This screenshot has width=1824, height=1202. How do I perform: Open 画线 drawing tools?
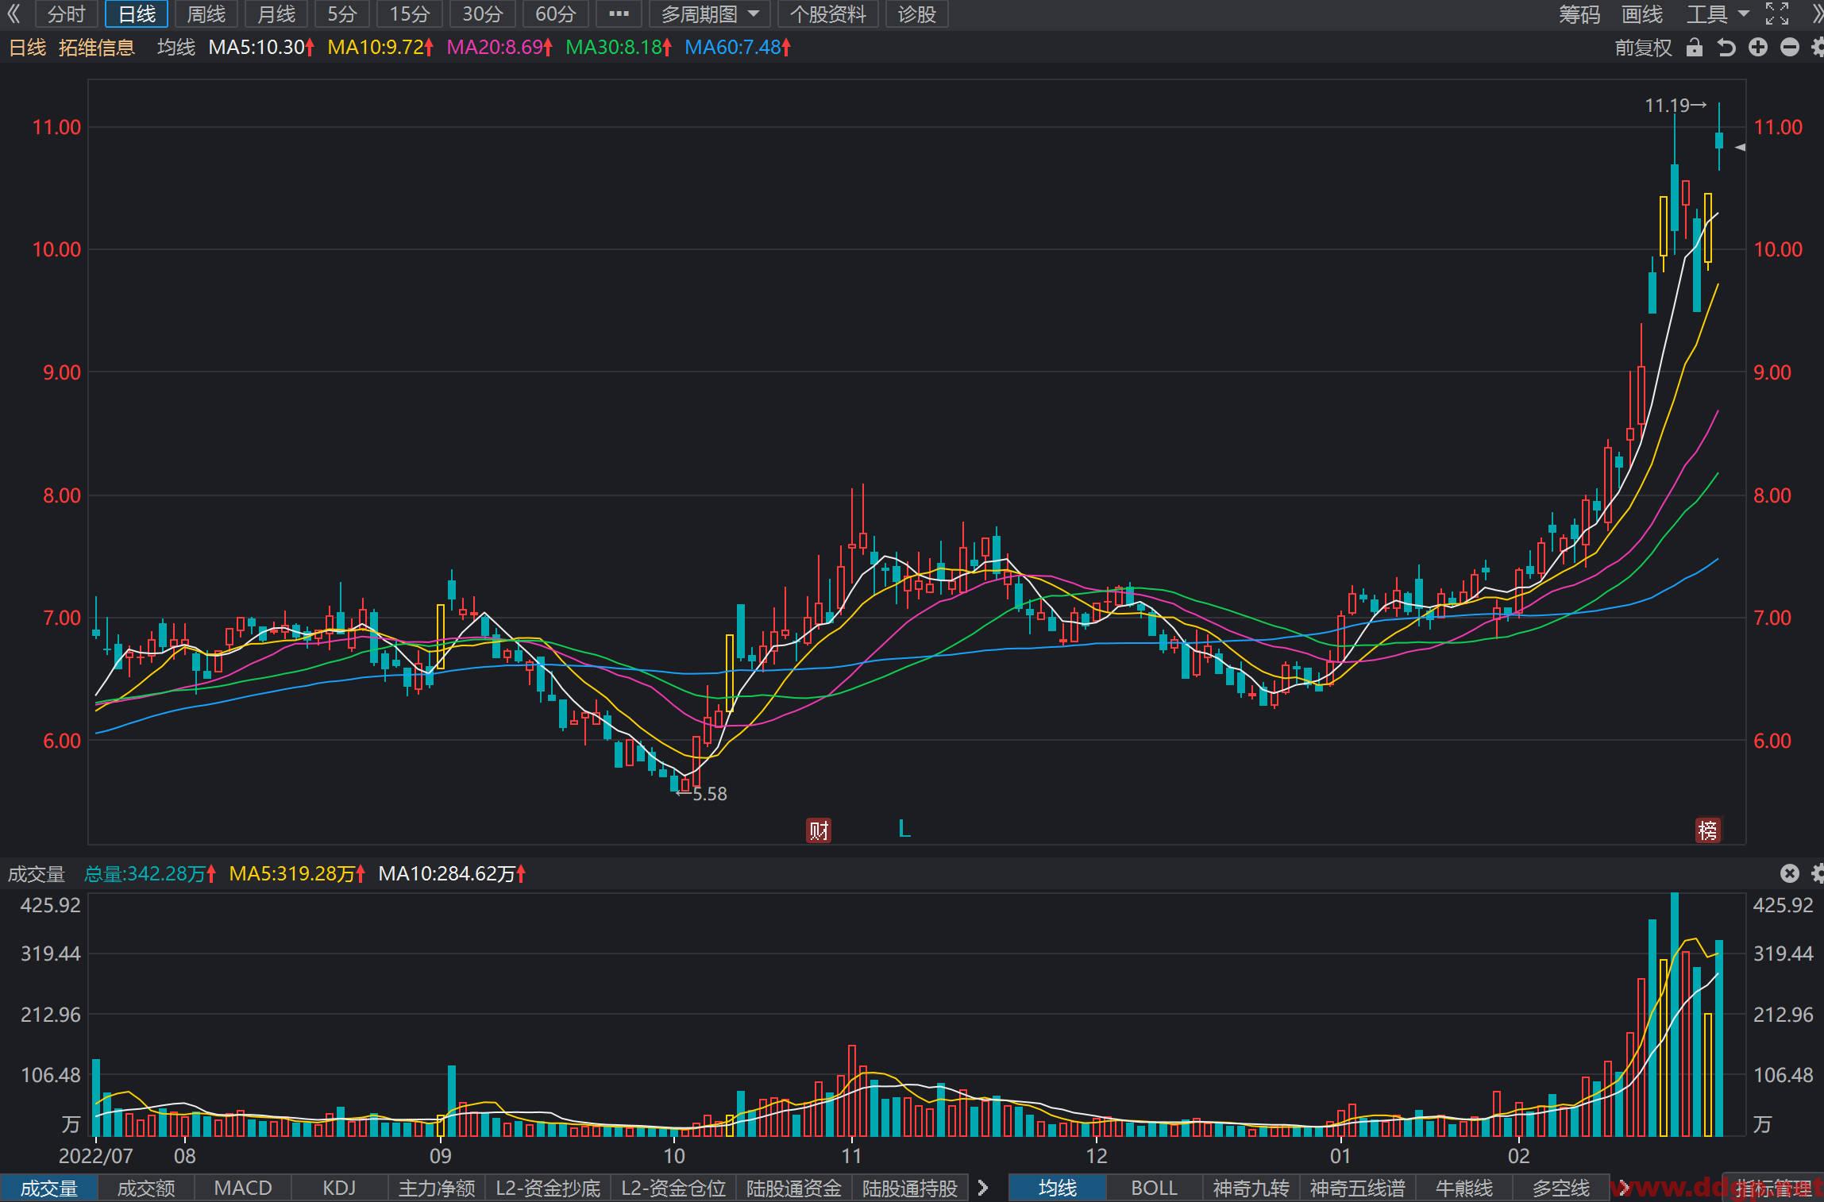[x=1642, y=14]
